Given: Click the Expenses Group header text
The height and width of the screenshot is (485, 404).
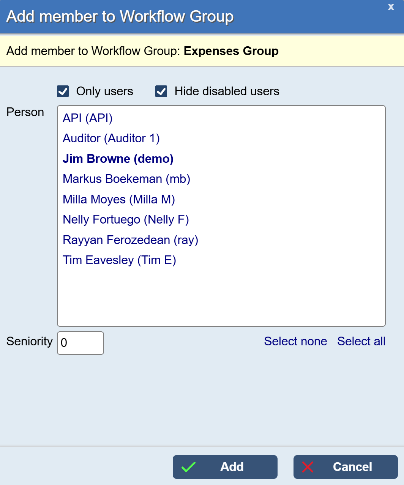Looking at the screenshot, I should coord(231,51).
